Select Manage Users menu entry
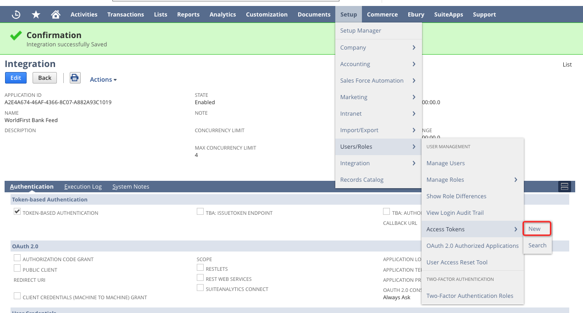This screenshot has width=583, height=313. tap(445, 163)
